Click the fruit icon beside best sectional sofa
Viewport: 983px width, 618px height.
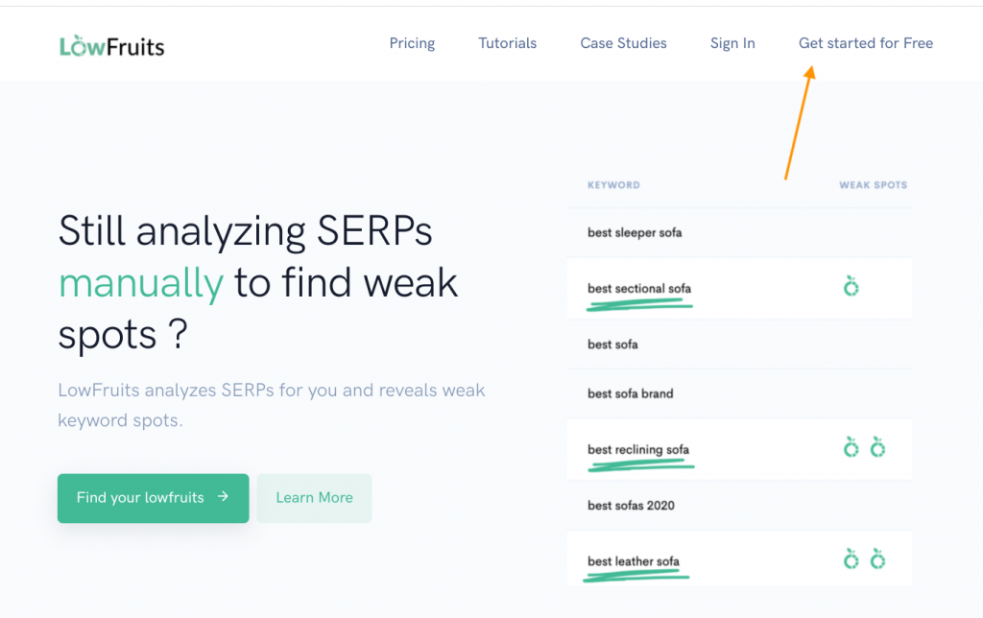point(851,286)
